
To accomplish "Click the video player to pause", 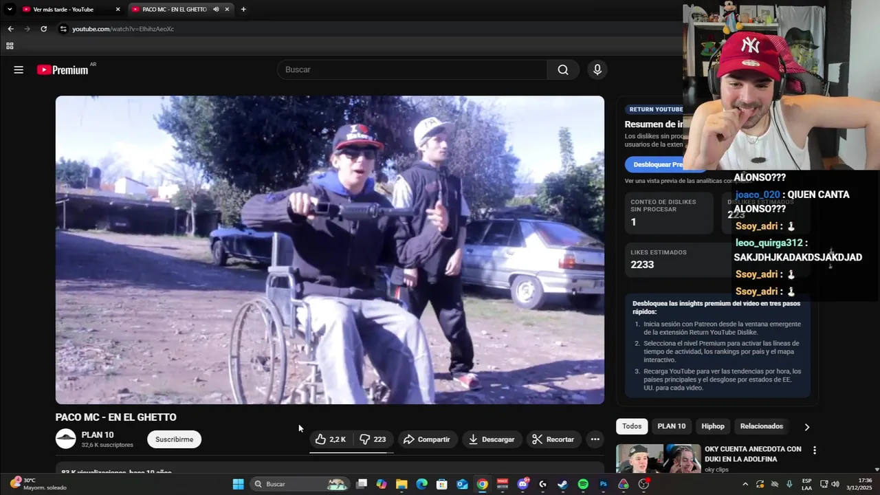I will tap(330, 250).
